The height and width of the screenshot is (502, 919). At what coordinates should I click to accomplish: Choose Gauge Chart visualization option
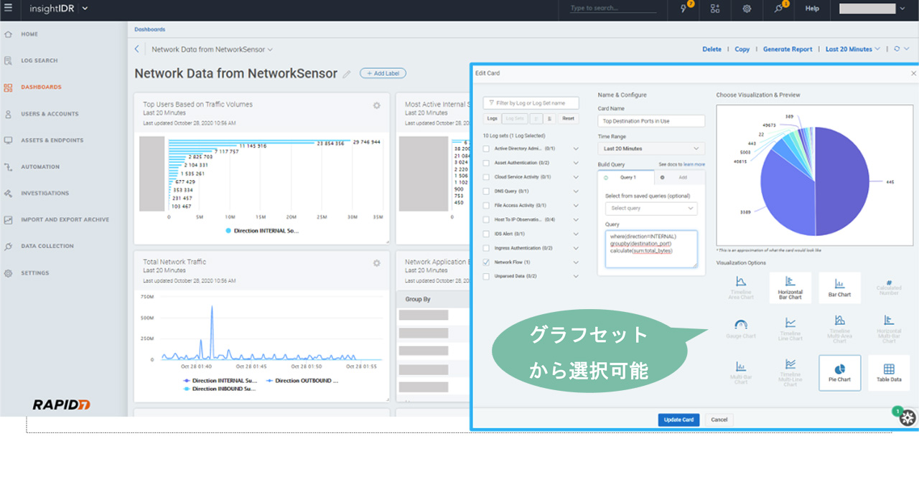[741, 329]
